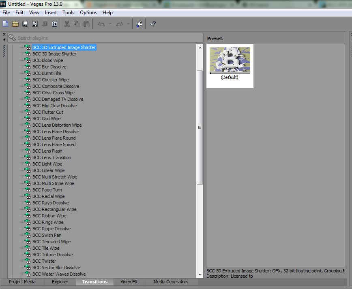
Task: Click the Save As toolbar icon
Action: 35,24
